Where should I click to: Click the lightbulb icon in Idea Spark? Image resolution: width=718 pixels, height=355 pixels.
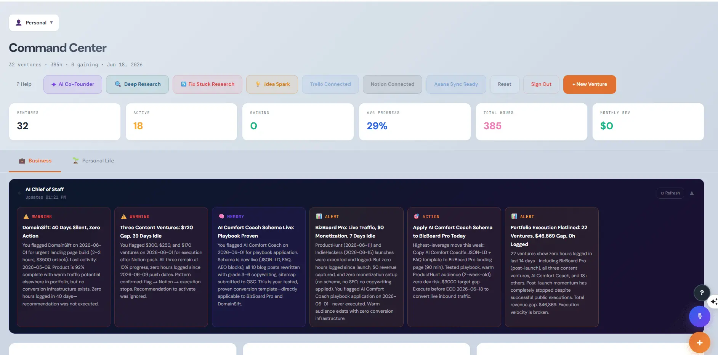click(x=258, y=84)
